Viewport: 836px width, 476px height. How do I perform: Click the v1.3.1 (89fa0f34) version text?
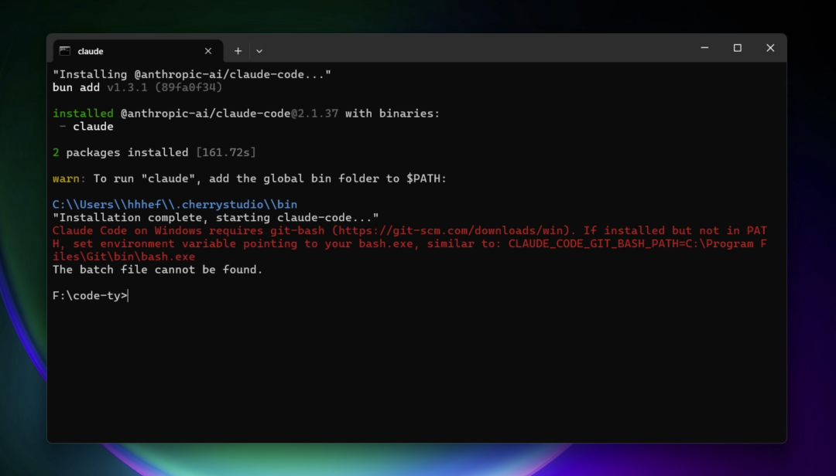click(x=165, y=87)
